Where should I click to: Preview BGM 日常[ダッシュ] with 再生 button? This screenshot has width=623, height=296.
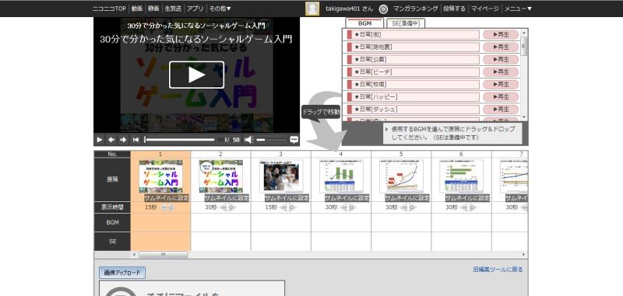501,109
